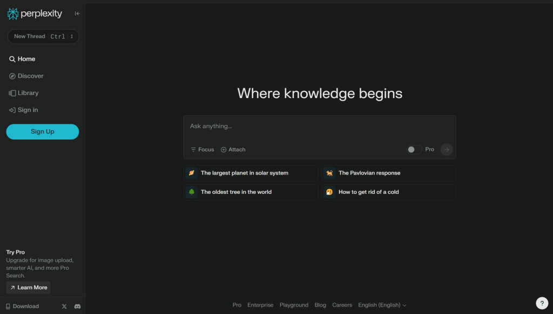Open the X (Twitter) social icon
This screenshot has width=553, height=314.
coord(64,306)
